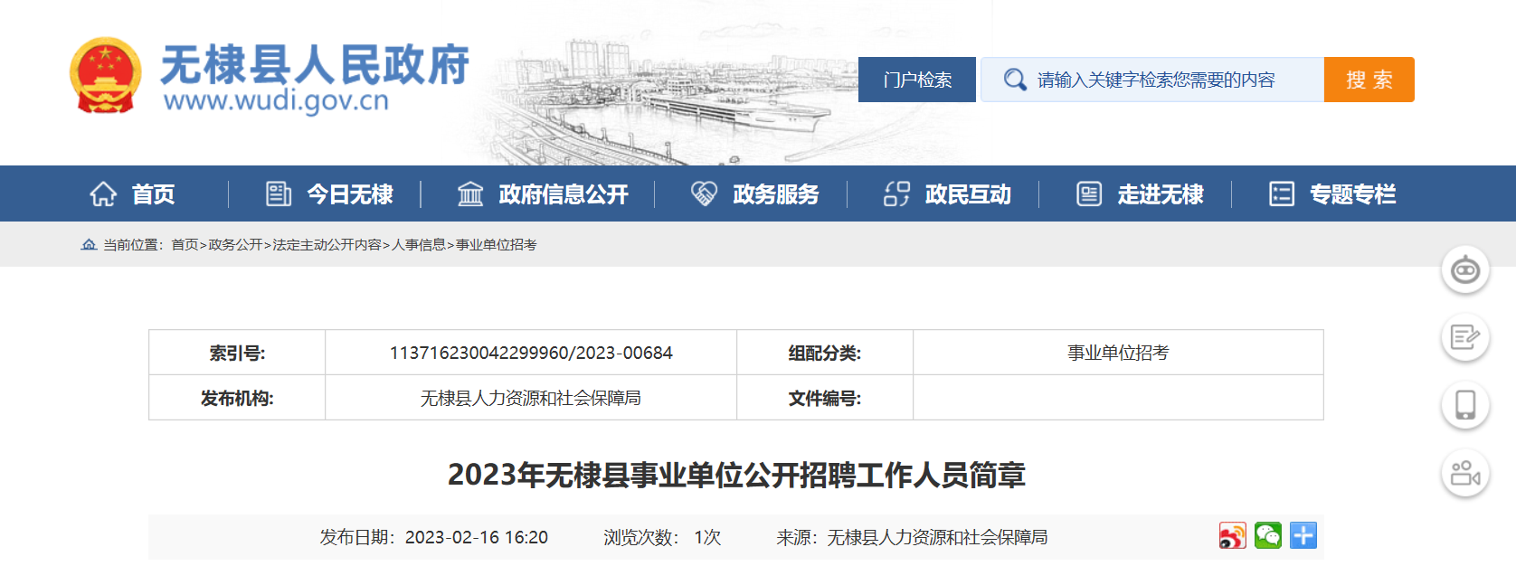This screenshot has width=1516, height=566.
Task: Click the building icon beside 政府信息公开
Action: tap(470, 193)
